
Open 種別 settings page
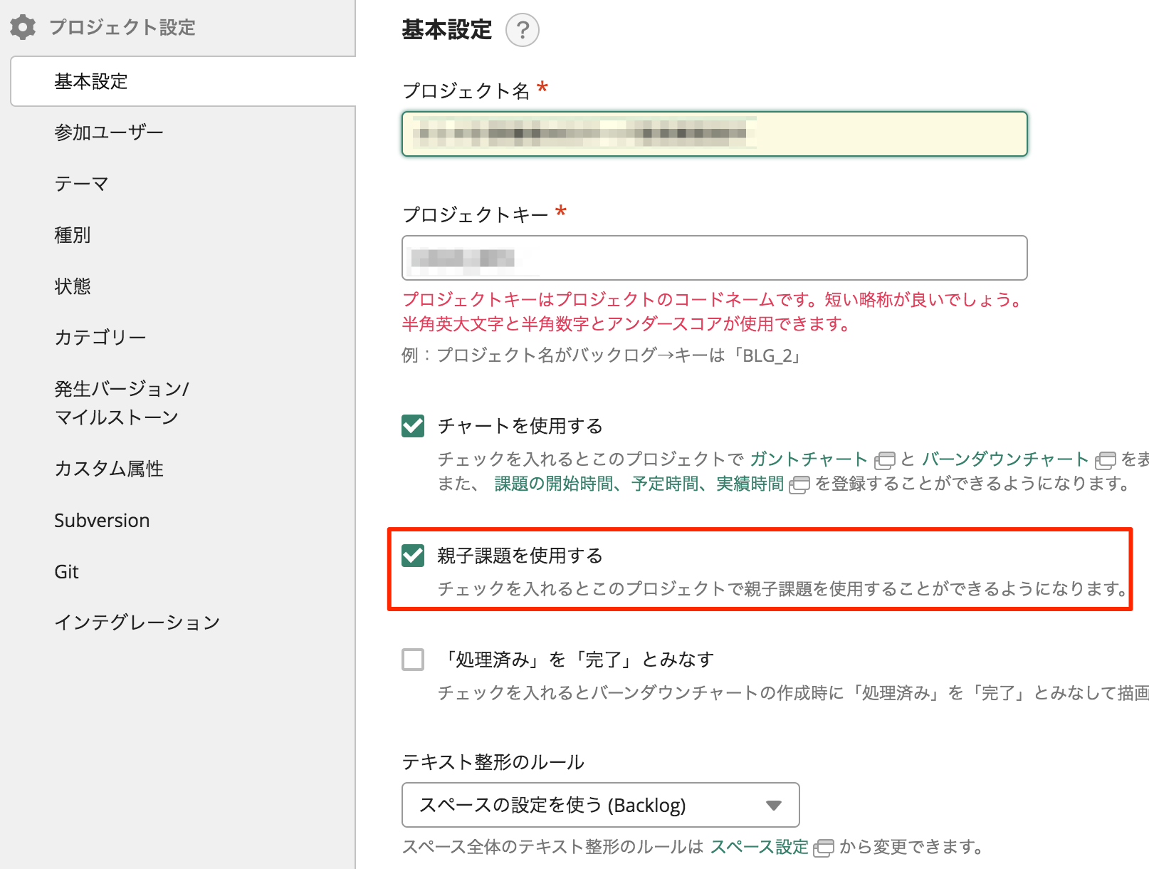[x=73, y=235]
